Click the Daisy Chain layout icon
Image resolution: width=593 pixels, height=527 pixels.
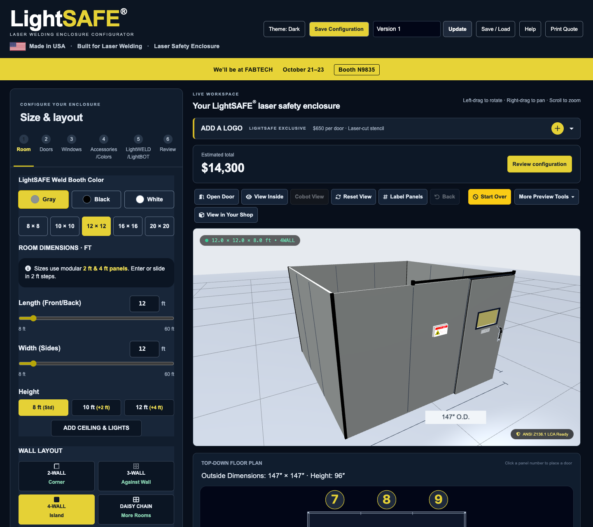click(x=136, y=499)
